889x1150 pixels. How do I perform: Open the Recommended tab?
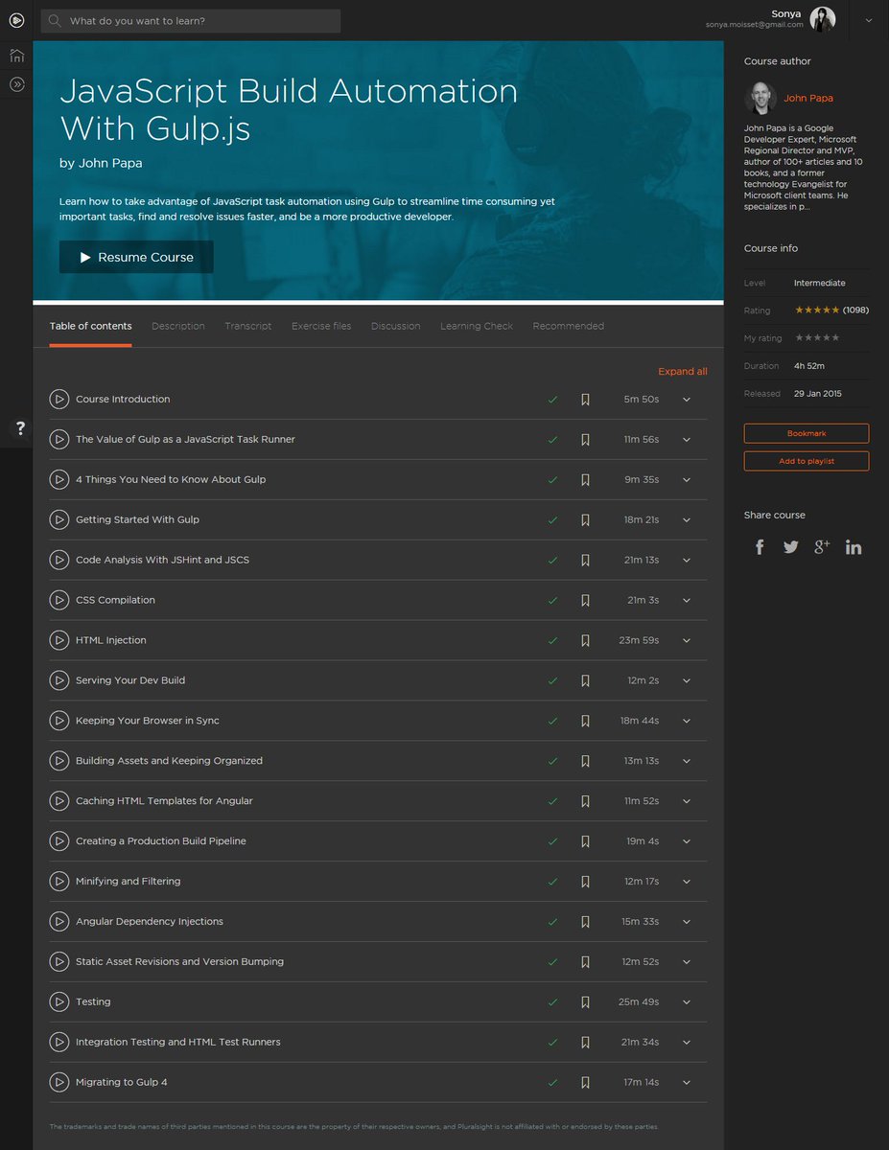569,326
